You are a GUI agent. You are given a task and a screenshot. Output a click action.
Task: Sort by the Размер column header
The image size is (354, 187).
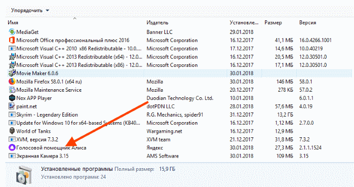(273, 23)
